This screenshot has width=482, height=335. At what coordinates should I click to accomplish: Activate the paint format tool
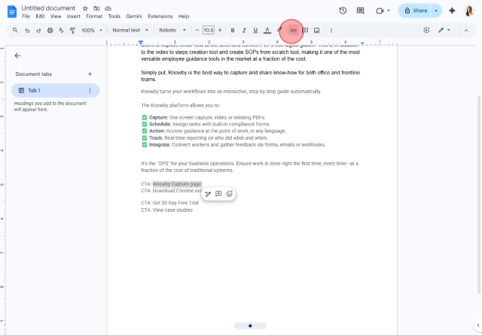72,30
